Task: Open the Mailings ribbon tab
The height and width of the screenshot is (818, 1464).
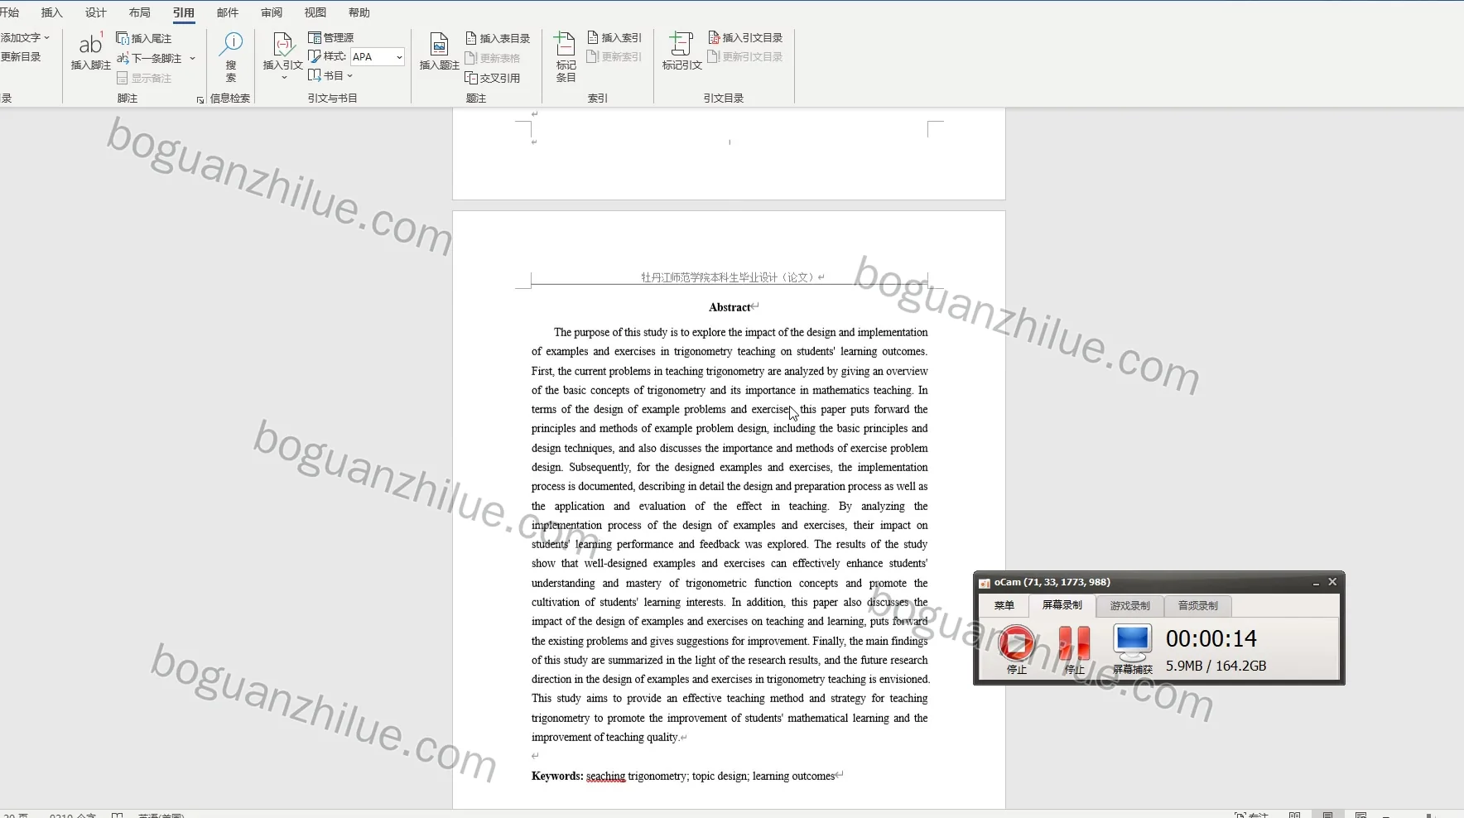Action: [x=228, y=12]
